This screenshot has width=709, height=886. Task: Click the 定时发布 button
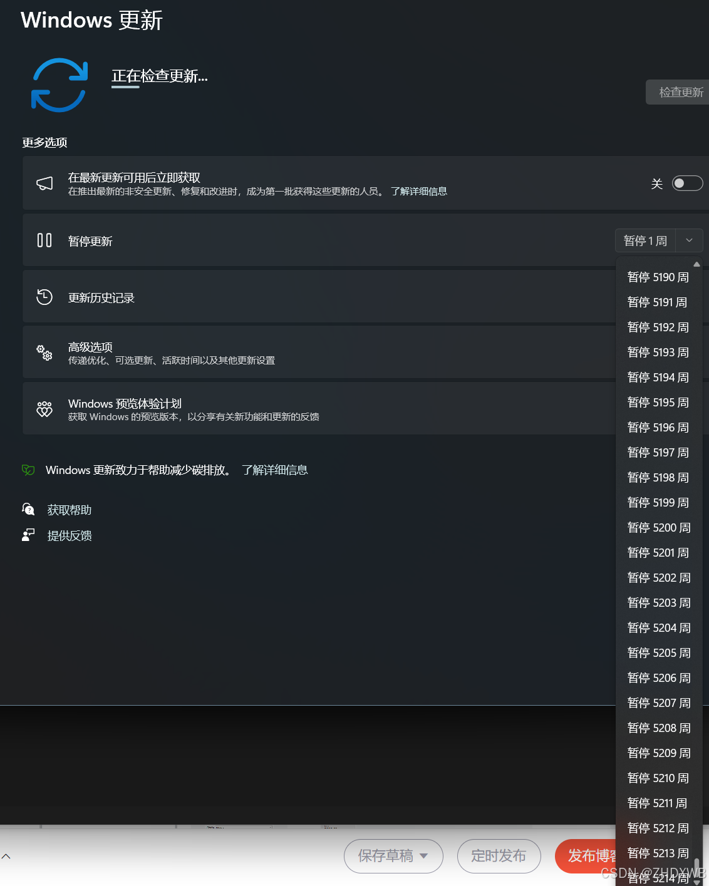point(499,856)
